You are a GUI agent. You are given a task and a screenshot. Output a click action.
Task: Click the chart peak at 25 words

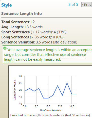click(x=67, y=83)
